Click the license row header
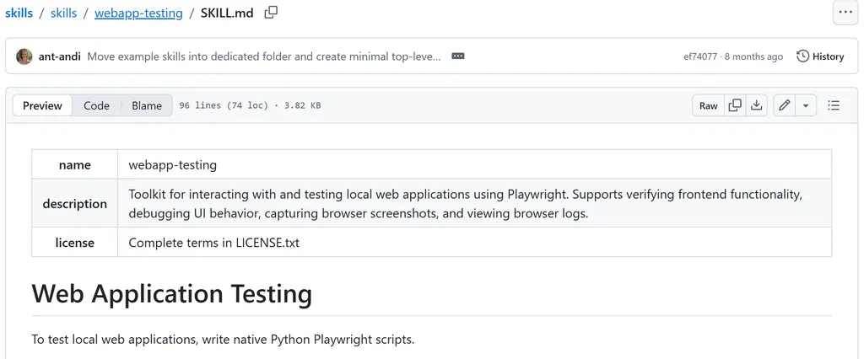The image size is (864, 359). pyautogui.click(x=75, y=242)
